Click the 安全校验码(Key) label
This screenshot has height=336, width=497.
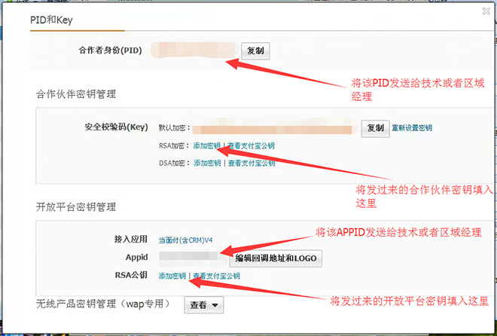[116, 127]
